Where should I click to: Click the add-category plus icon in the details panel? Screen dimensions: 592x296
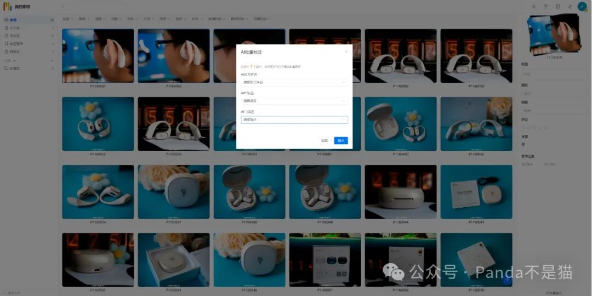tap(523, 144)
